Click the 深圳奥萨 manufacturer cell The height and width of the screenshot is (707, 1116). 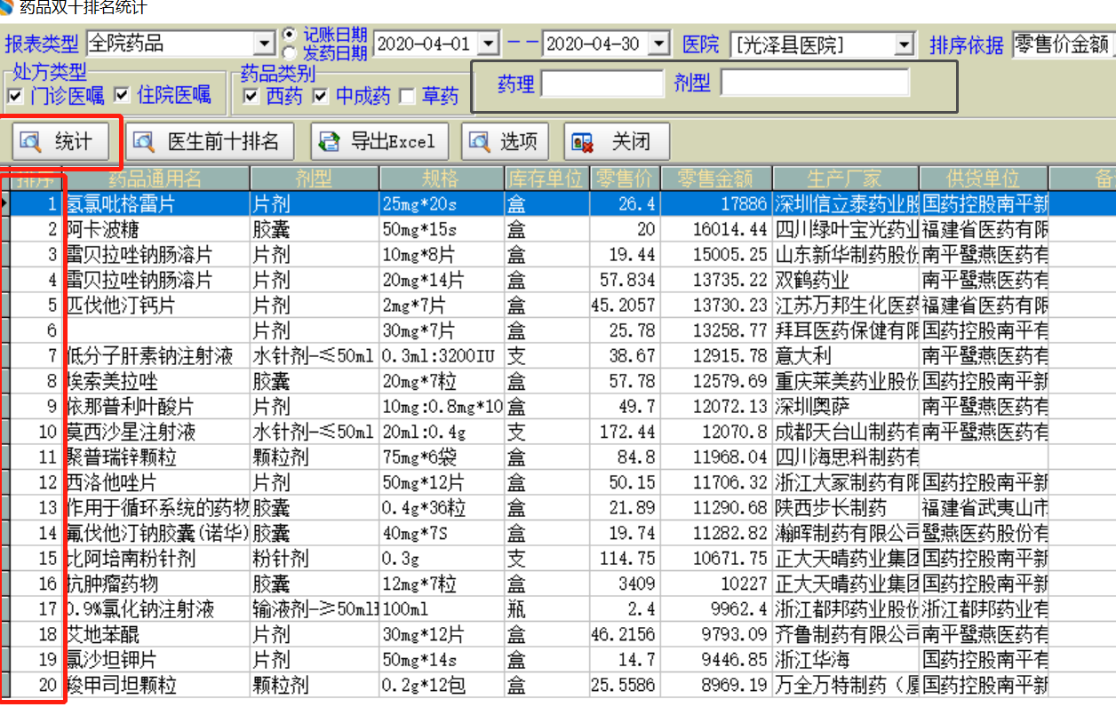click(845, 407)
